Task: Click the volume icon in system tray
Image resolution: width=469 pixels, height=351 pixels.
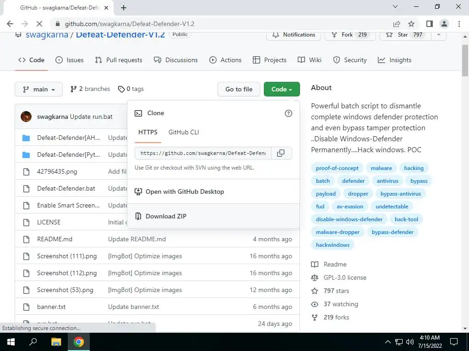Action: pos(410,342)
